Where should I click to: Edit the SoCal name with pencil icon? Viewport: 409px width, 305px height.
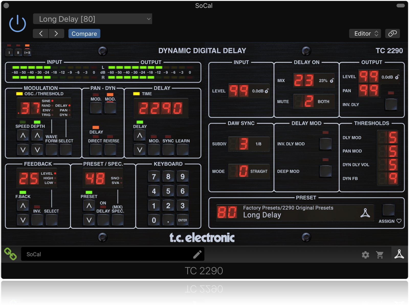click(x=197, y=254)
